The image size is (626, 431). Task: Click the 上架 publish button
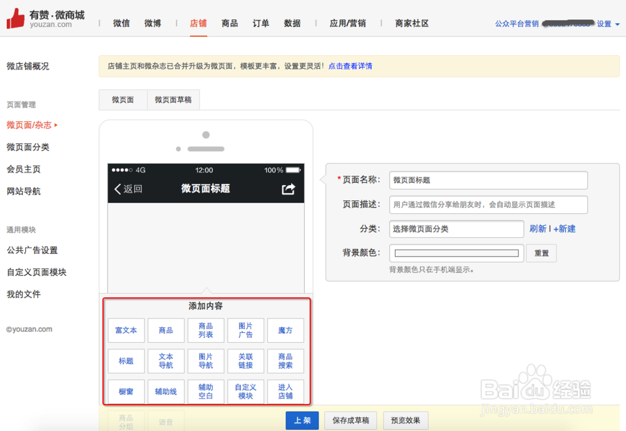point(302,420)
